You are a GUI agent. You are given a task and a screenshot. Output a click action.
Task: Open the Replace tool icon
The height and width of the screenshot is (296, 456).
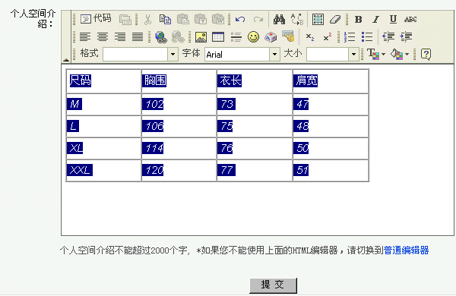coord(297,20)
